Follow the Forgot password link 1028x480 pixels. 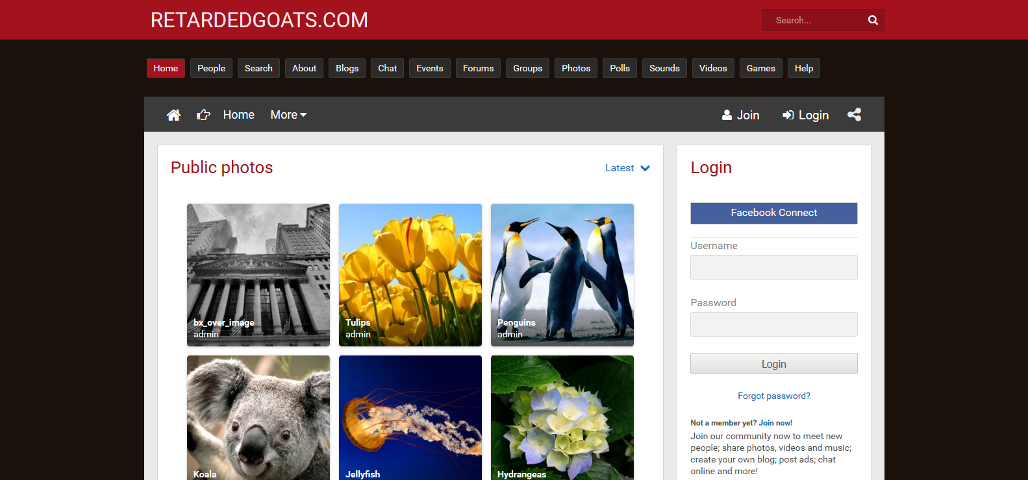pyautogui.click(x=773, y=396)
